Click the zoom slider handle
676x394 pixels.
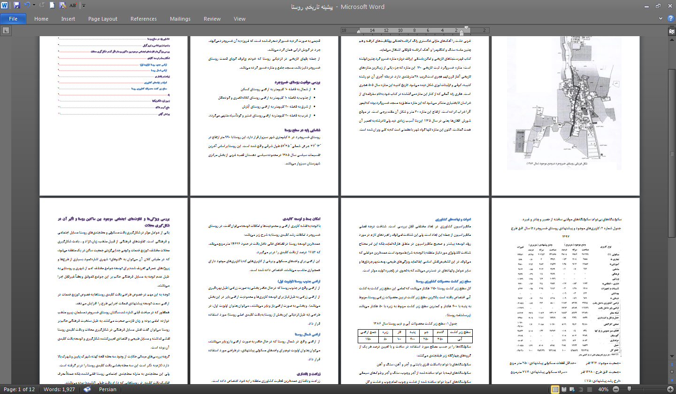(630, 389)
